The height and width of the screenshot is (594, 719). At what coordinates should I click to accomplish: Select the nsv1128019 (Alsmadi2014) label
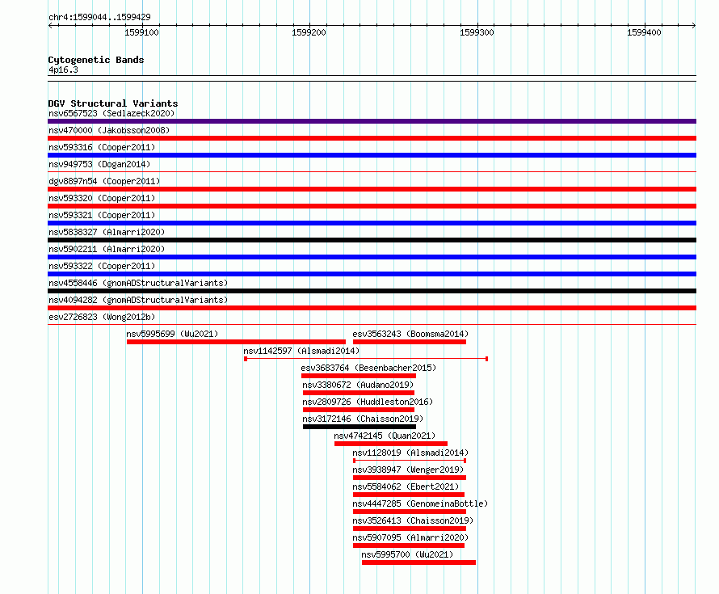[410, 453]
